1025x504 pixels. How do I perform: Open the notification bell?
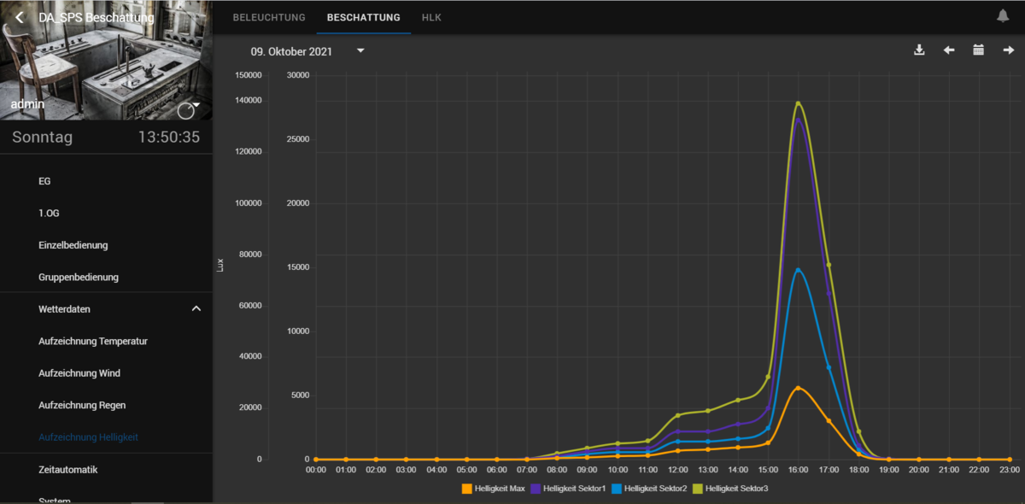point(1003,16)
